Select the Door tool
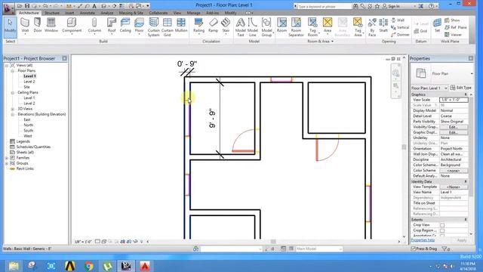 point(38,26)
